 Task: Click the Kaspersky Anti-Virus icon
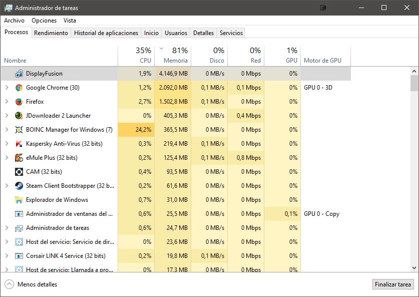[19, 144]
